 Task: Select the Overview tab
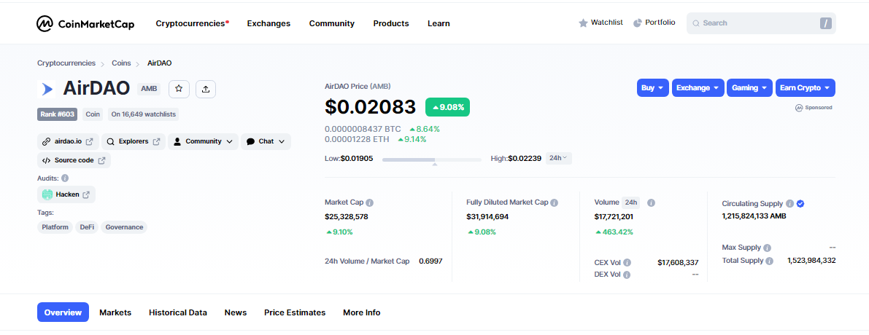(x=63, y=312)
